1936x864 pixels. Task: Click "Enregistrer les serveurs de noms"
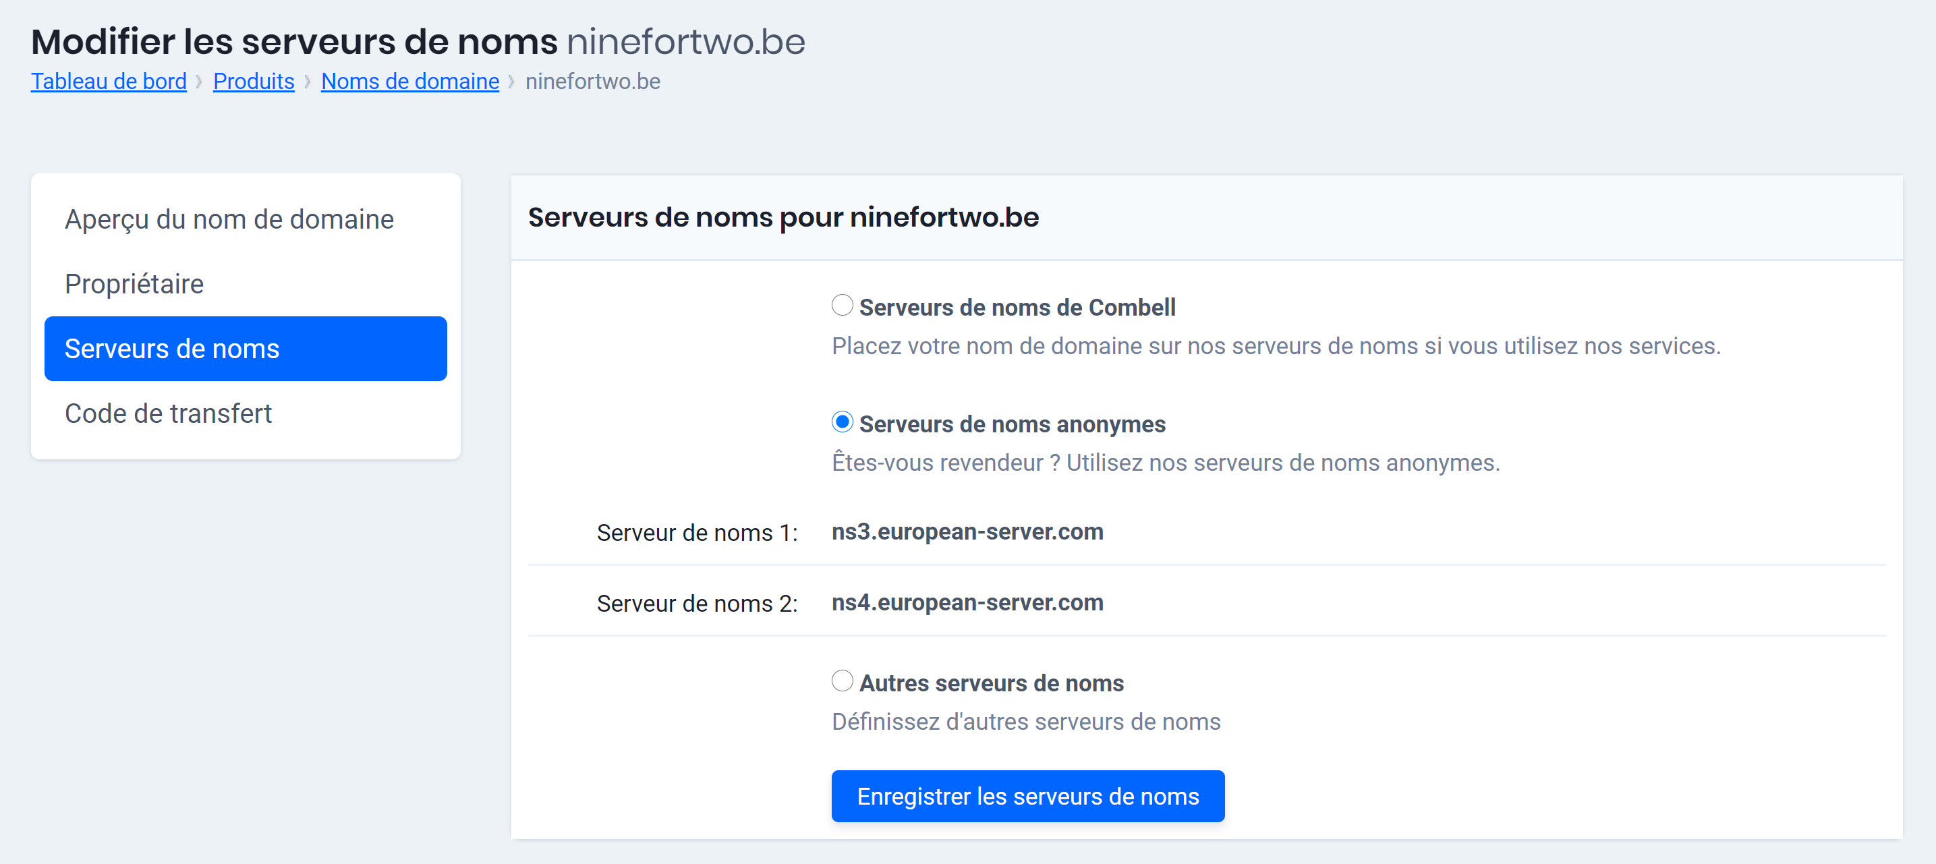[1027, 797]
